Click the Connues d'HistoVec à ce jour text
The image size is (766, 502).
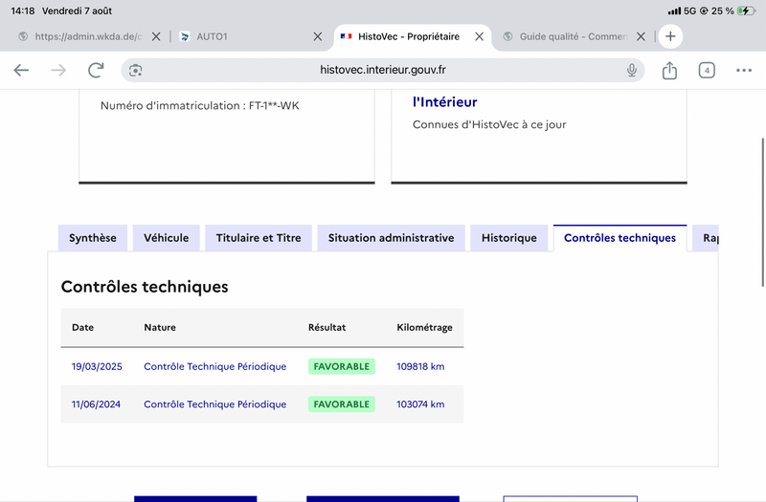[489, 124]
